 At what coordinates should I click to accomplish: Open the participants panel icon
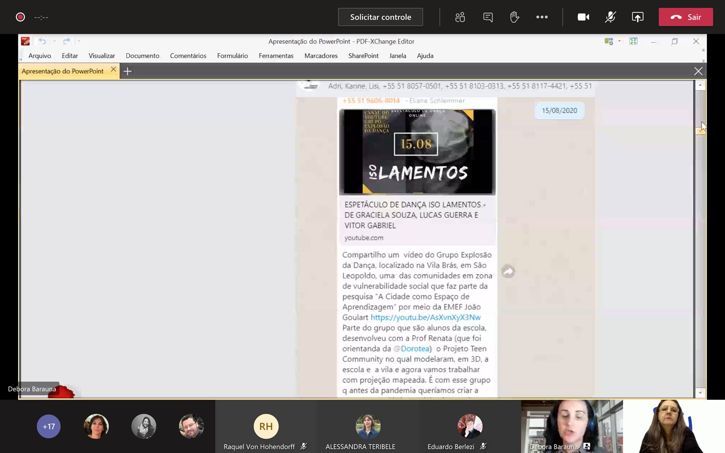click(x=460, y=17)
